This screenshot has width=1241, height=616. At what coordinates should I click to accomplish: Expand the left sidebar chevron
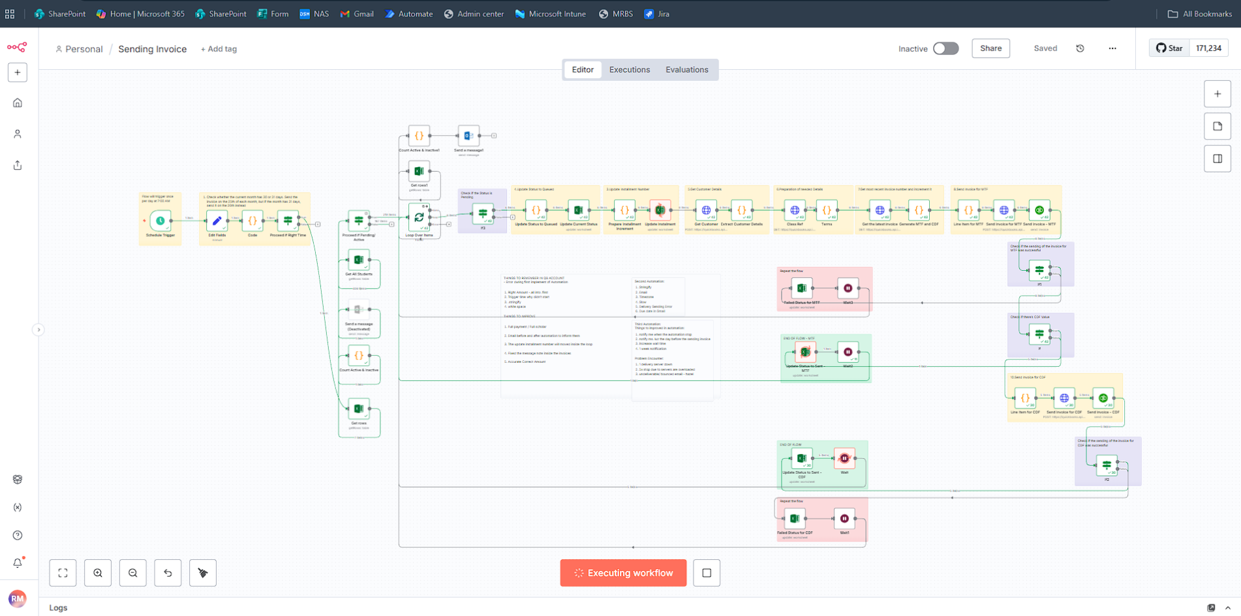coord(38,330)
